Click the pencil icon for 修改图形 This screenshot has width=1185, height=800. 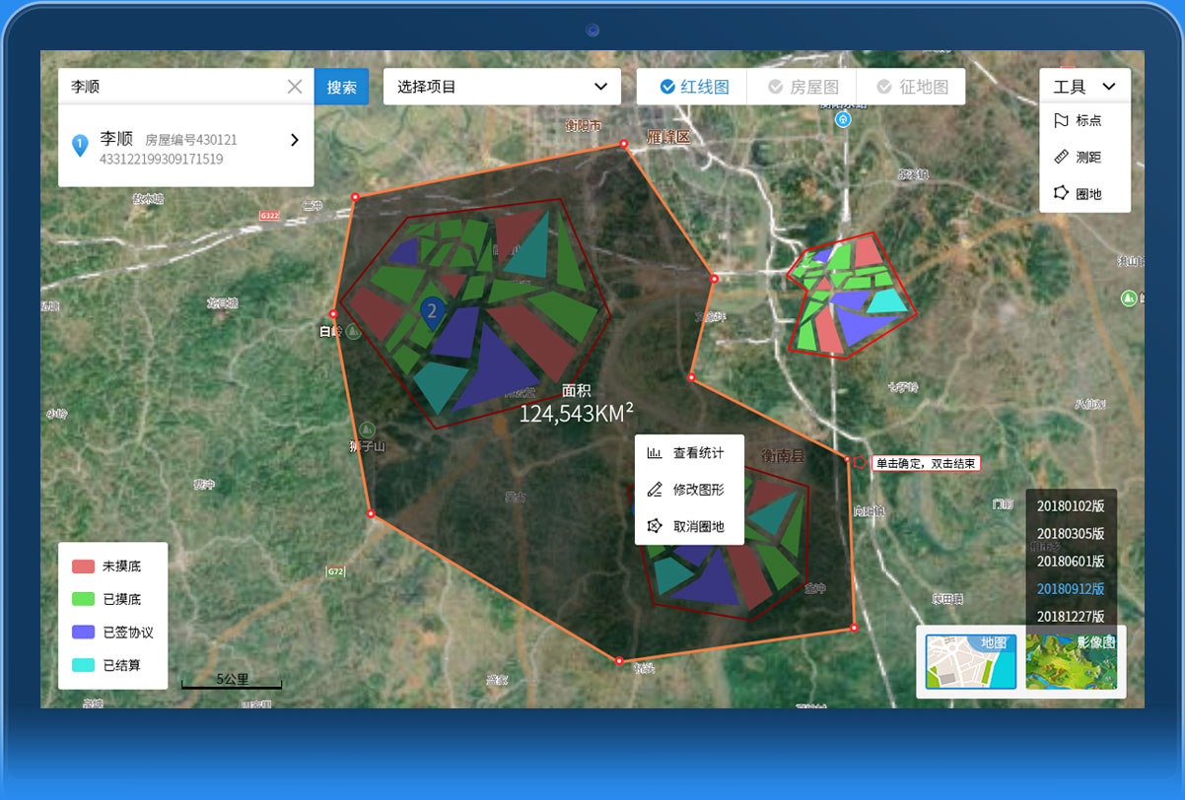[655, 490]
